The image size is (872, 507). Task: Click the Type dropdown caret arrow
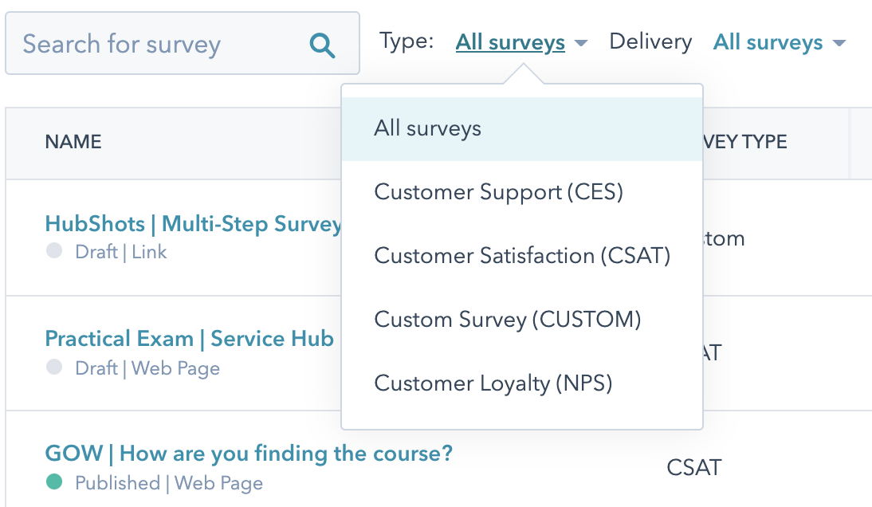click(581, 43)
